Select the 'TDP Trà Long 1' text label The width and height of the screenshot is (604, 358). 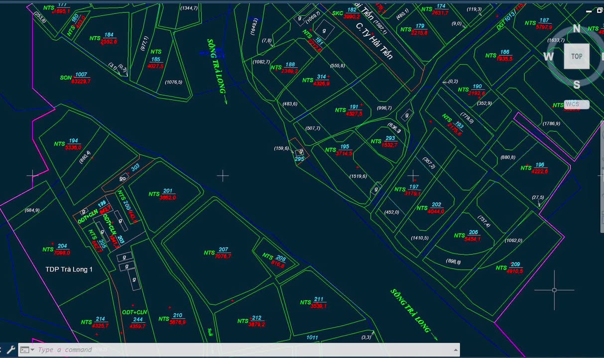coord(69,269)
